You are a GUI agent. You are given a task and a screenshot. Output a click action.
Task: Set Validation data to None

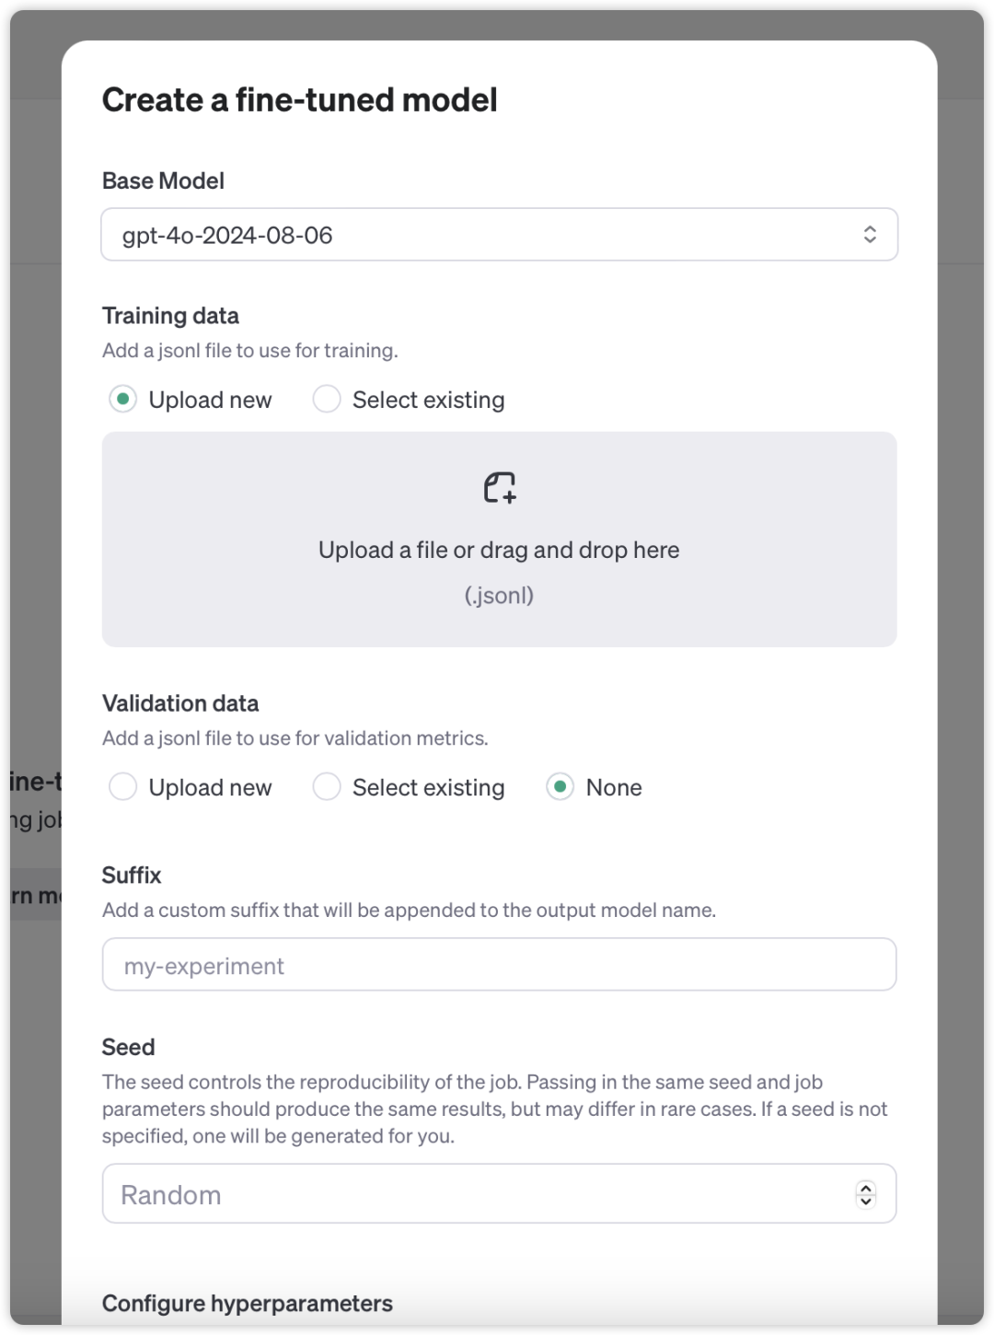560,787
